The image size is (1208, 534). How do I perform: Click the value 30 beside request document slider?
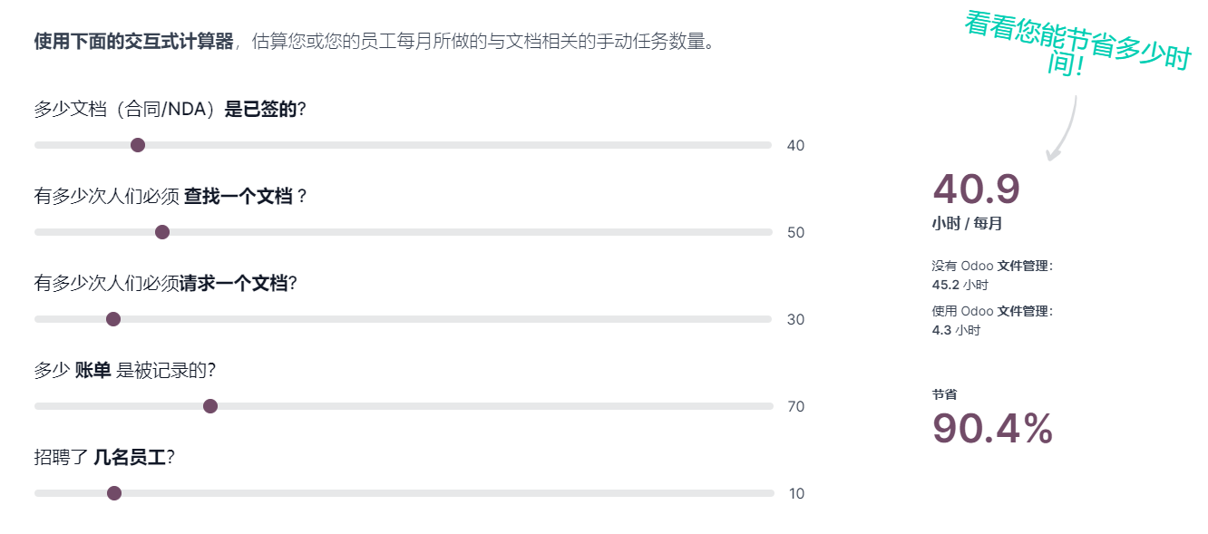(x=795, y=320)
